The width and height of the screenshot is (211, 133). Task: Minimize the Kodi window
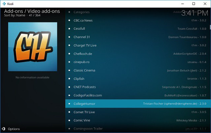click(x=182, y=4)
